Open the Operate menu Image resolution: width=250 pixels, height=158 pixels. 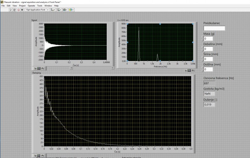(31, 6)
